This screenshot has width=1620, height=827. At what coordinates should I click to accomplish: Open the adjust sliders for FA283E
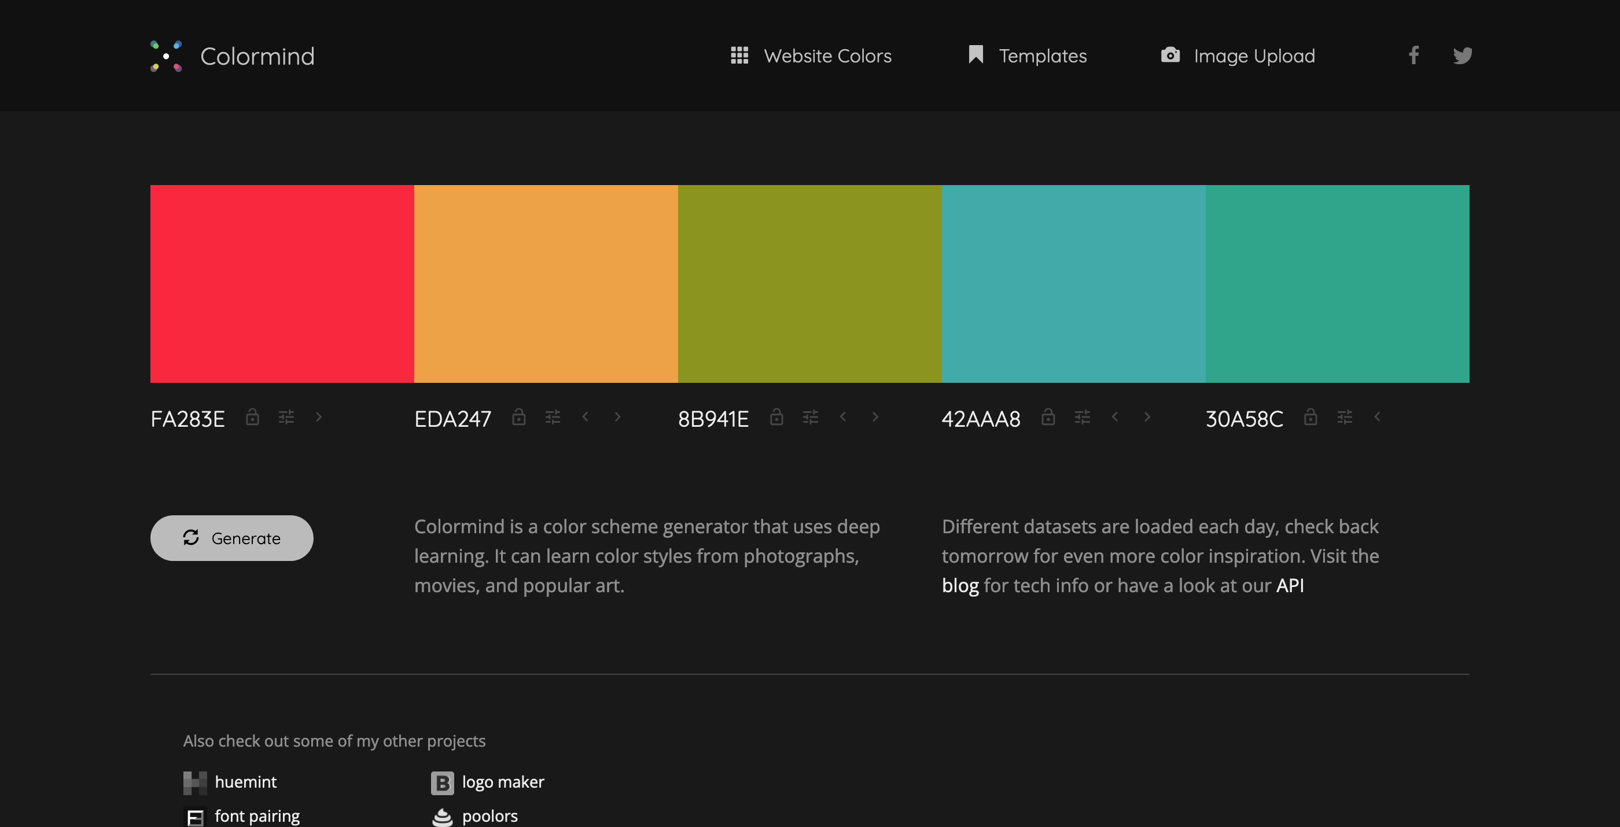click(x=286, y=418)
